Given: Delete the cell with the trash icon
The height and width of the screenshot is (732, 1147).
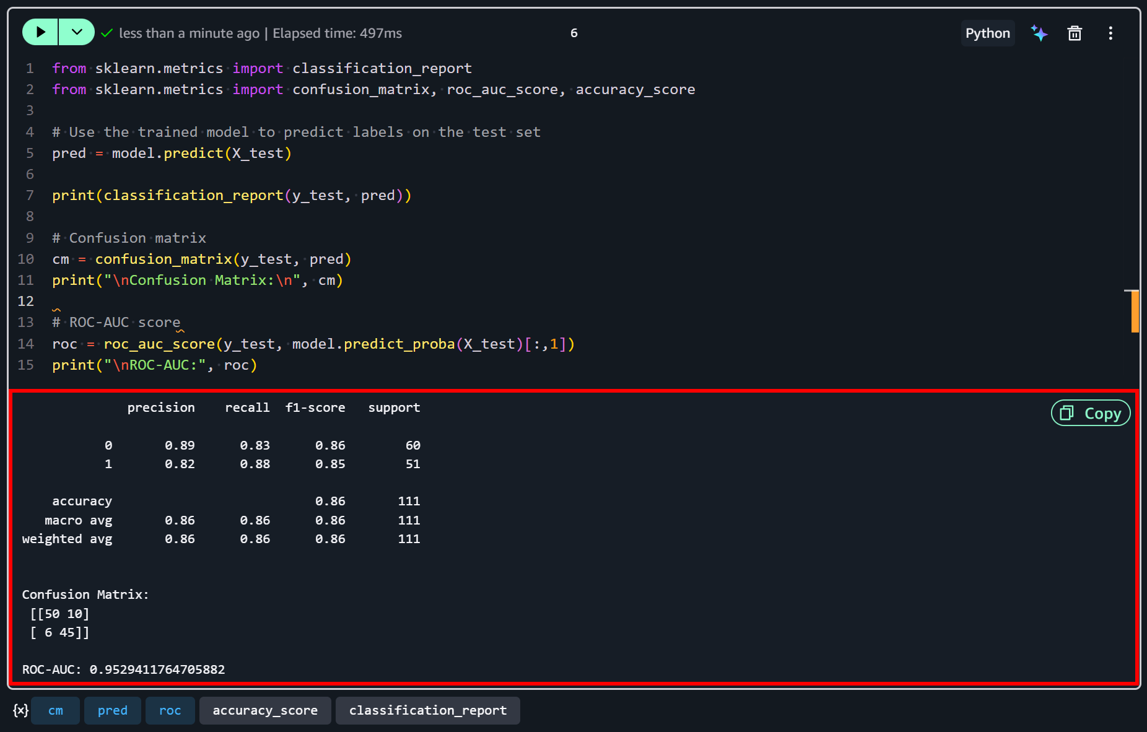Looking at the screenshot, I should (x=1075, y=33).
